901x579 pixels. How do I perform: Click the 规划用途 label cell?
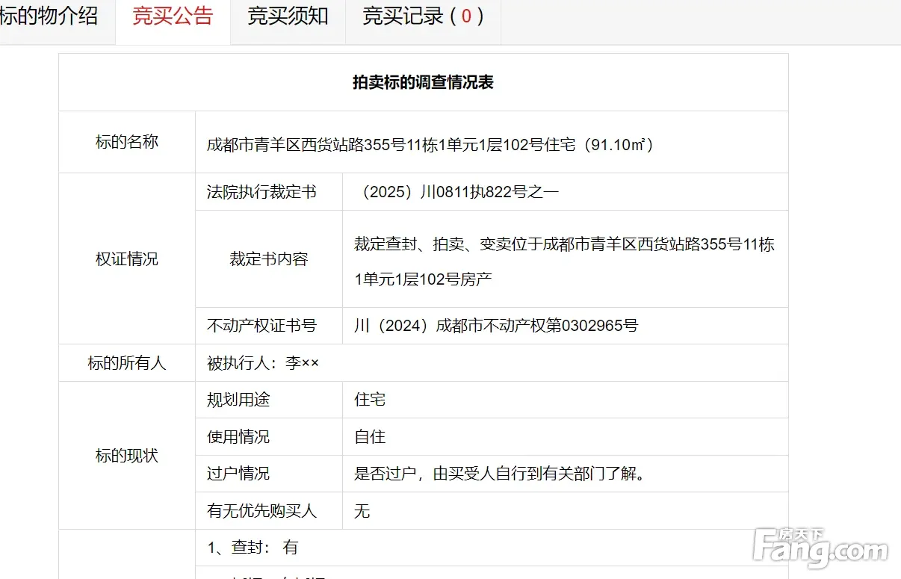pos(238,400)
